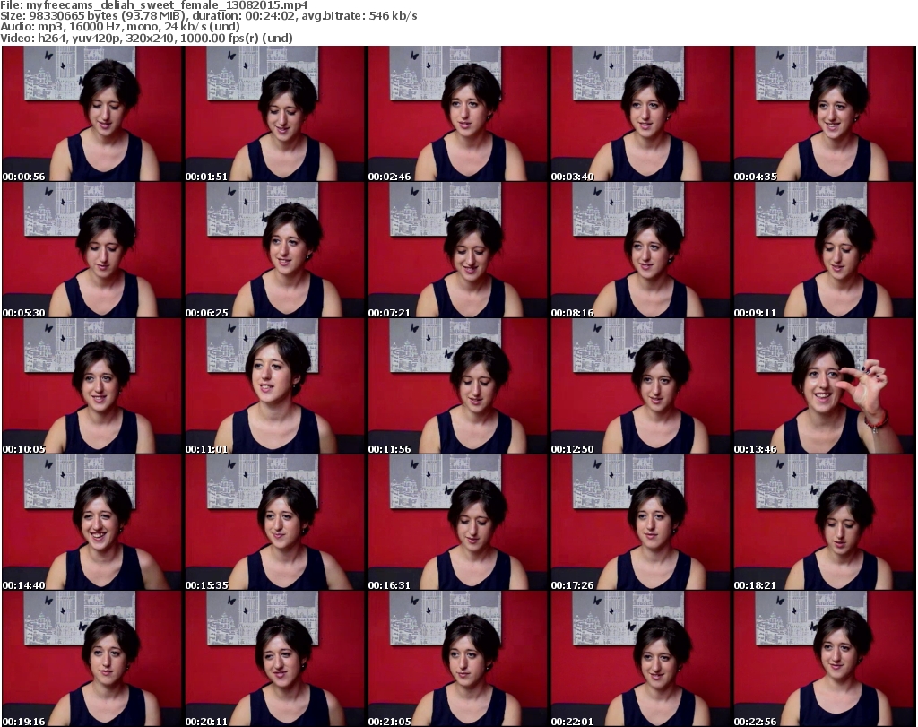
Task: Choose the preview frame 00:16:31
Action: tap(458, 523)
